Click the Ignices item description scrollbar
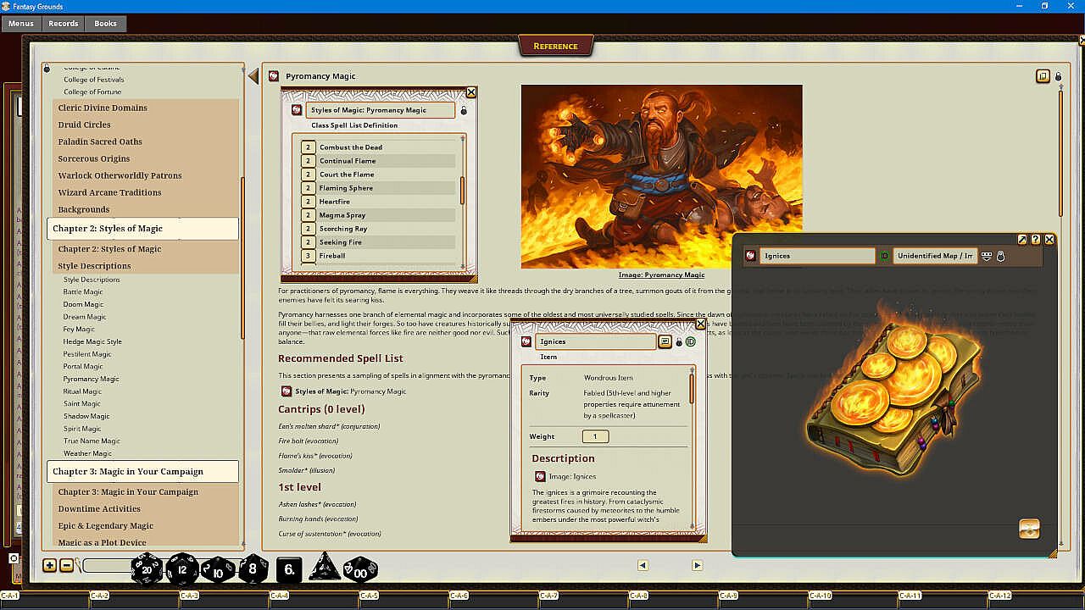The height and width of the screenshot is (610, 1085). pos(692,388)
